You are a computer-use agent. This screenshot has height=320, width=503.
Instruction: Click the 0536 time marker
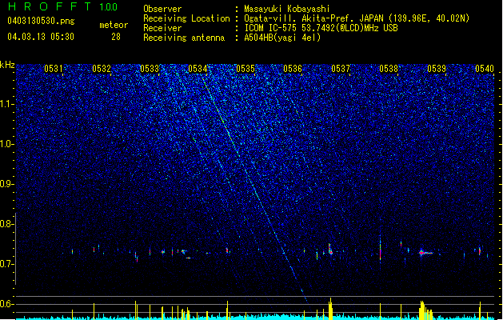[x=293, y=69]
